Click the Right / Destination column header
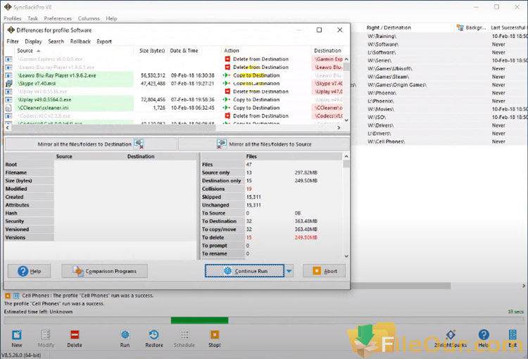The height and width of the screenshot is (359, 528). (389, 27)
